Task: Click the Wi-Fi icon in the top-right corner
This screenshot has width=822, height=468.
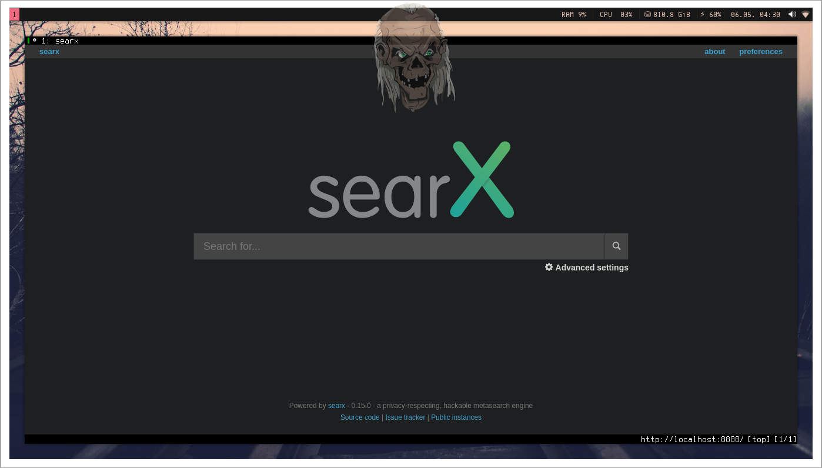Action: click(806, 14)
